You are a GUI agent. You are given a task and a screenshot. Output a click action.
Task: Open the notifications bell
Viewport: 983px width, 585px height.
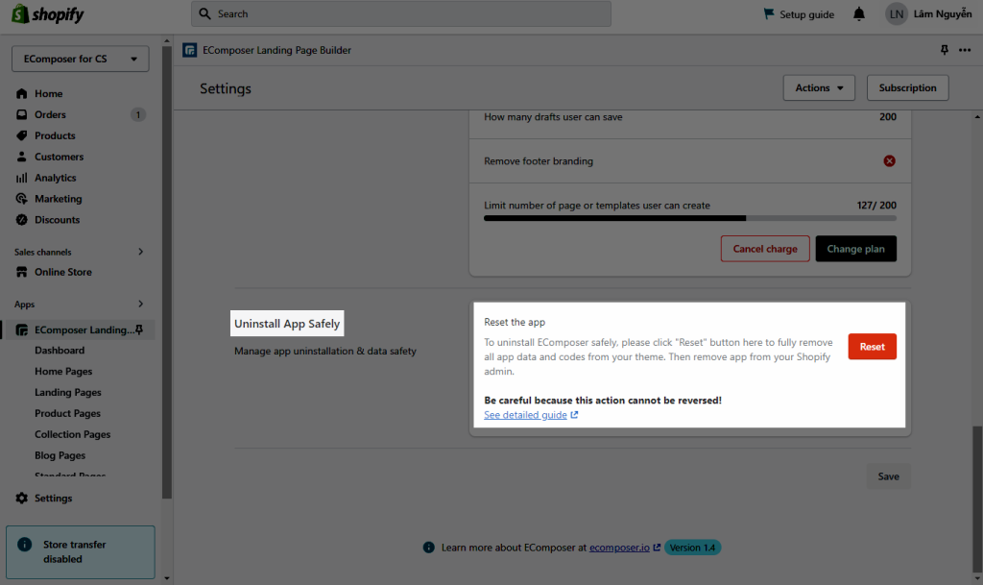(859, 13)
